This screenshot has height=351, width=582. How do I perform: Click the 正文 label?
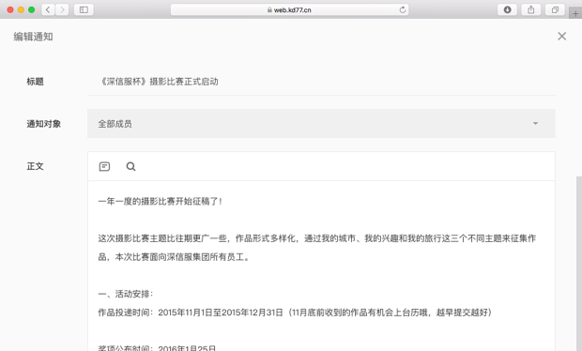point(36,166)
